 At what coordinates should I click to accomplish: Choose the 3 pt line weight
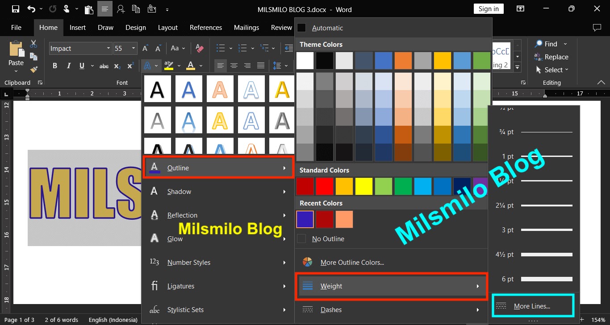pyautogui.click(x=534, y=230)
